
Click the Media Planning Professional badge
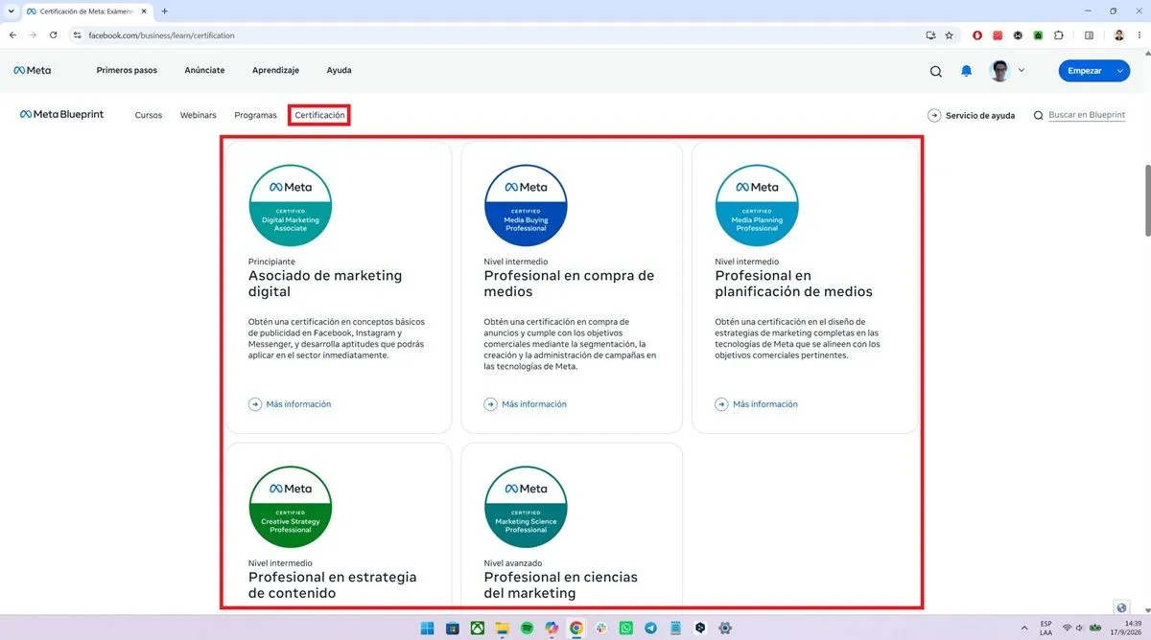(757, 205)
